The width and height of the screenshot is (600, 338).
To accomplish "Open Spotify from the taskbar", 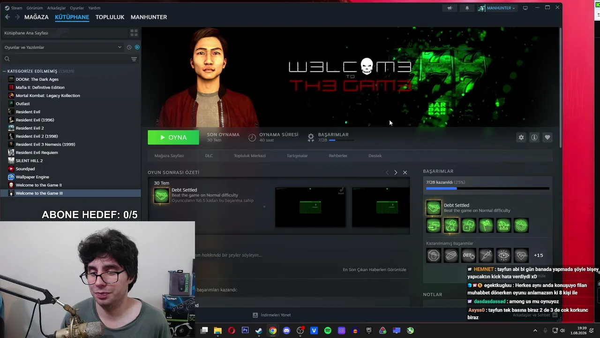I will (328, 330).
